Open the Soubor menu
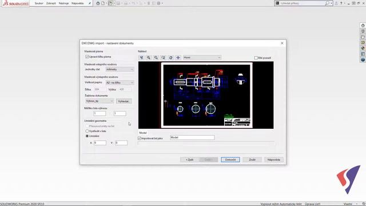366x206 pixels. coord(39,3)
